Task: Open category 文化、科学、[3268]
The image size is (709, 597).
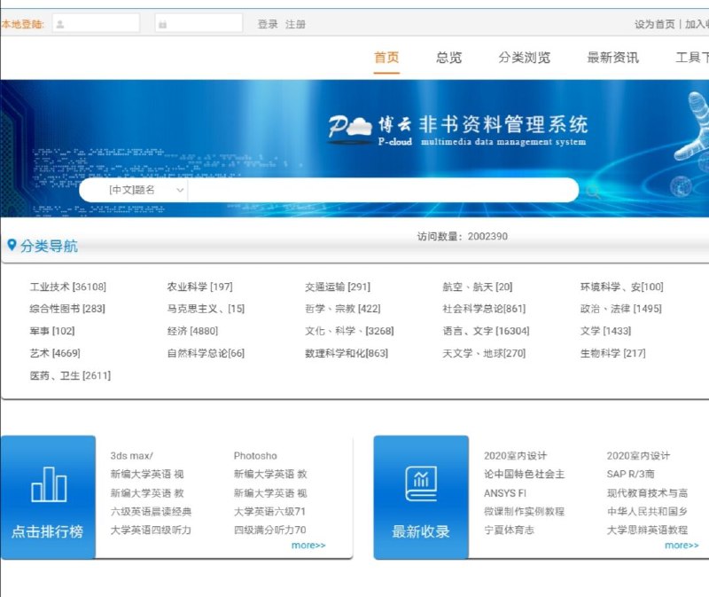Action: coord(349,331)
